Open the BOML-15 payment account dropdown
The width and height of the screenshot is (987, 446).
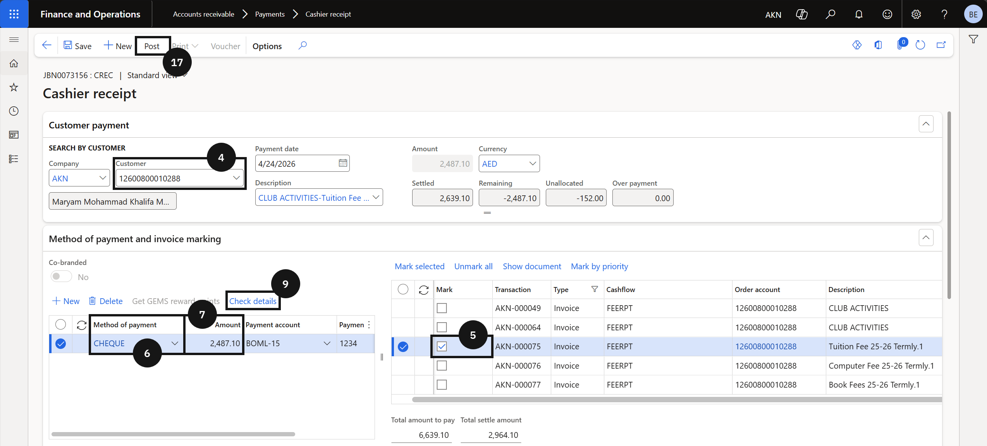coord(327,343)
